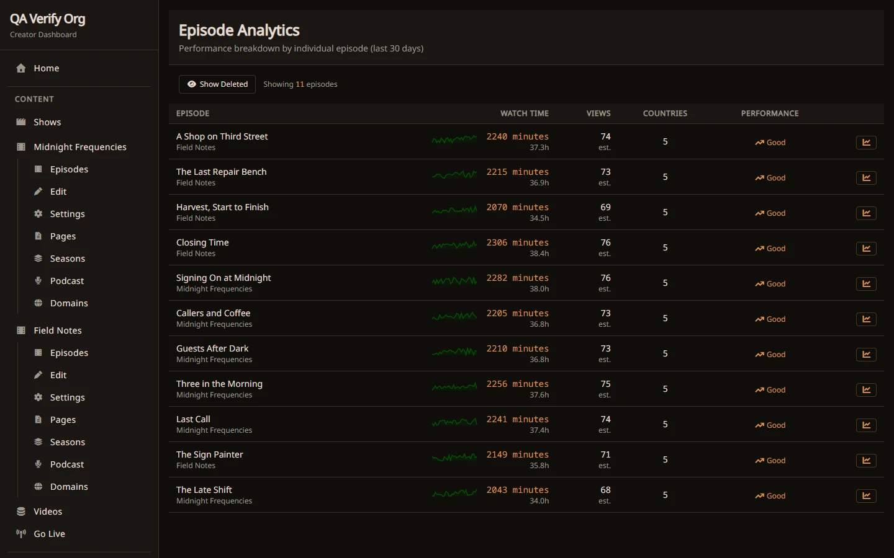The width and height of the screenshot is (894, 558).
Task: Open analytics chart for Callers and Coffee
Action: pyautogui.click(x=866, y=319)
